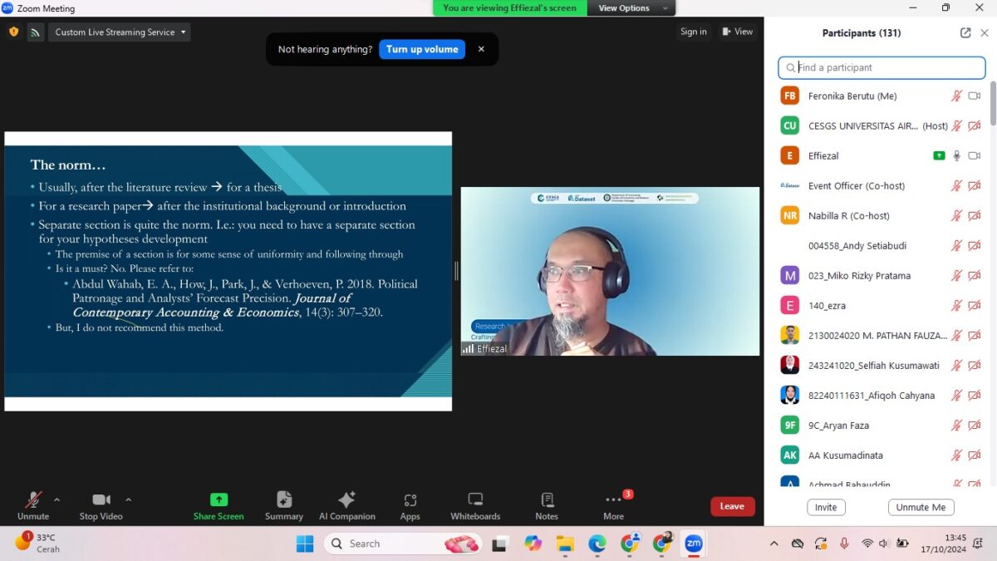Dismiss the 'Not hearing anything?' notification
The height and width of the screenshot is (561, 997).
tap(481, 49)
